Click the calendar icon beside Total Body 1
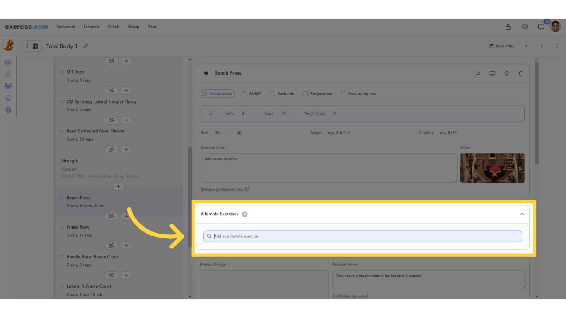 pos(35,46)
